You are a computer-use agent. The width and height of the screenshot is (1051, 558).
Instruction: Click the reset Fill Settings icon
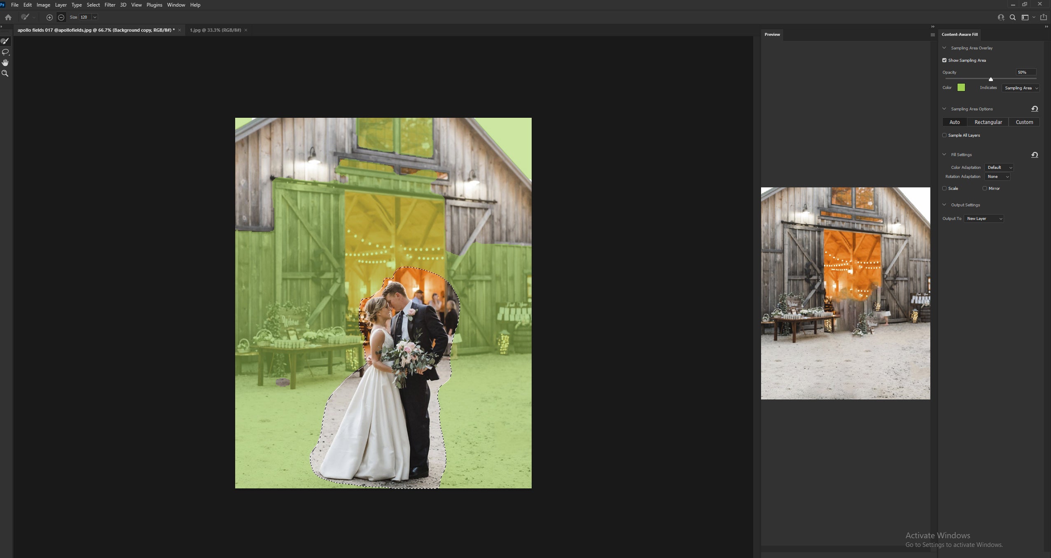point(1036,154)
